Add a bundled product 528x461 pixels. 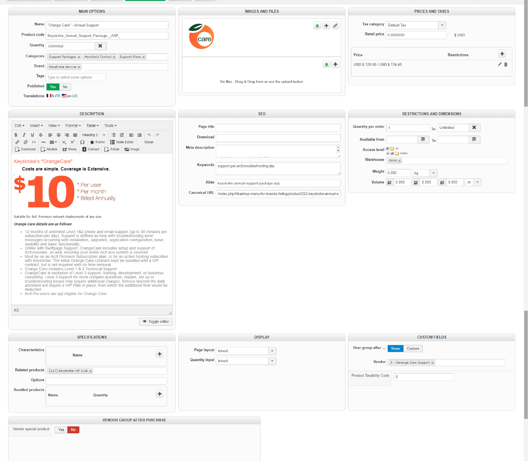[160, 394]
